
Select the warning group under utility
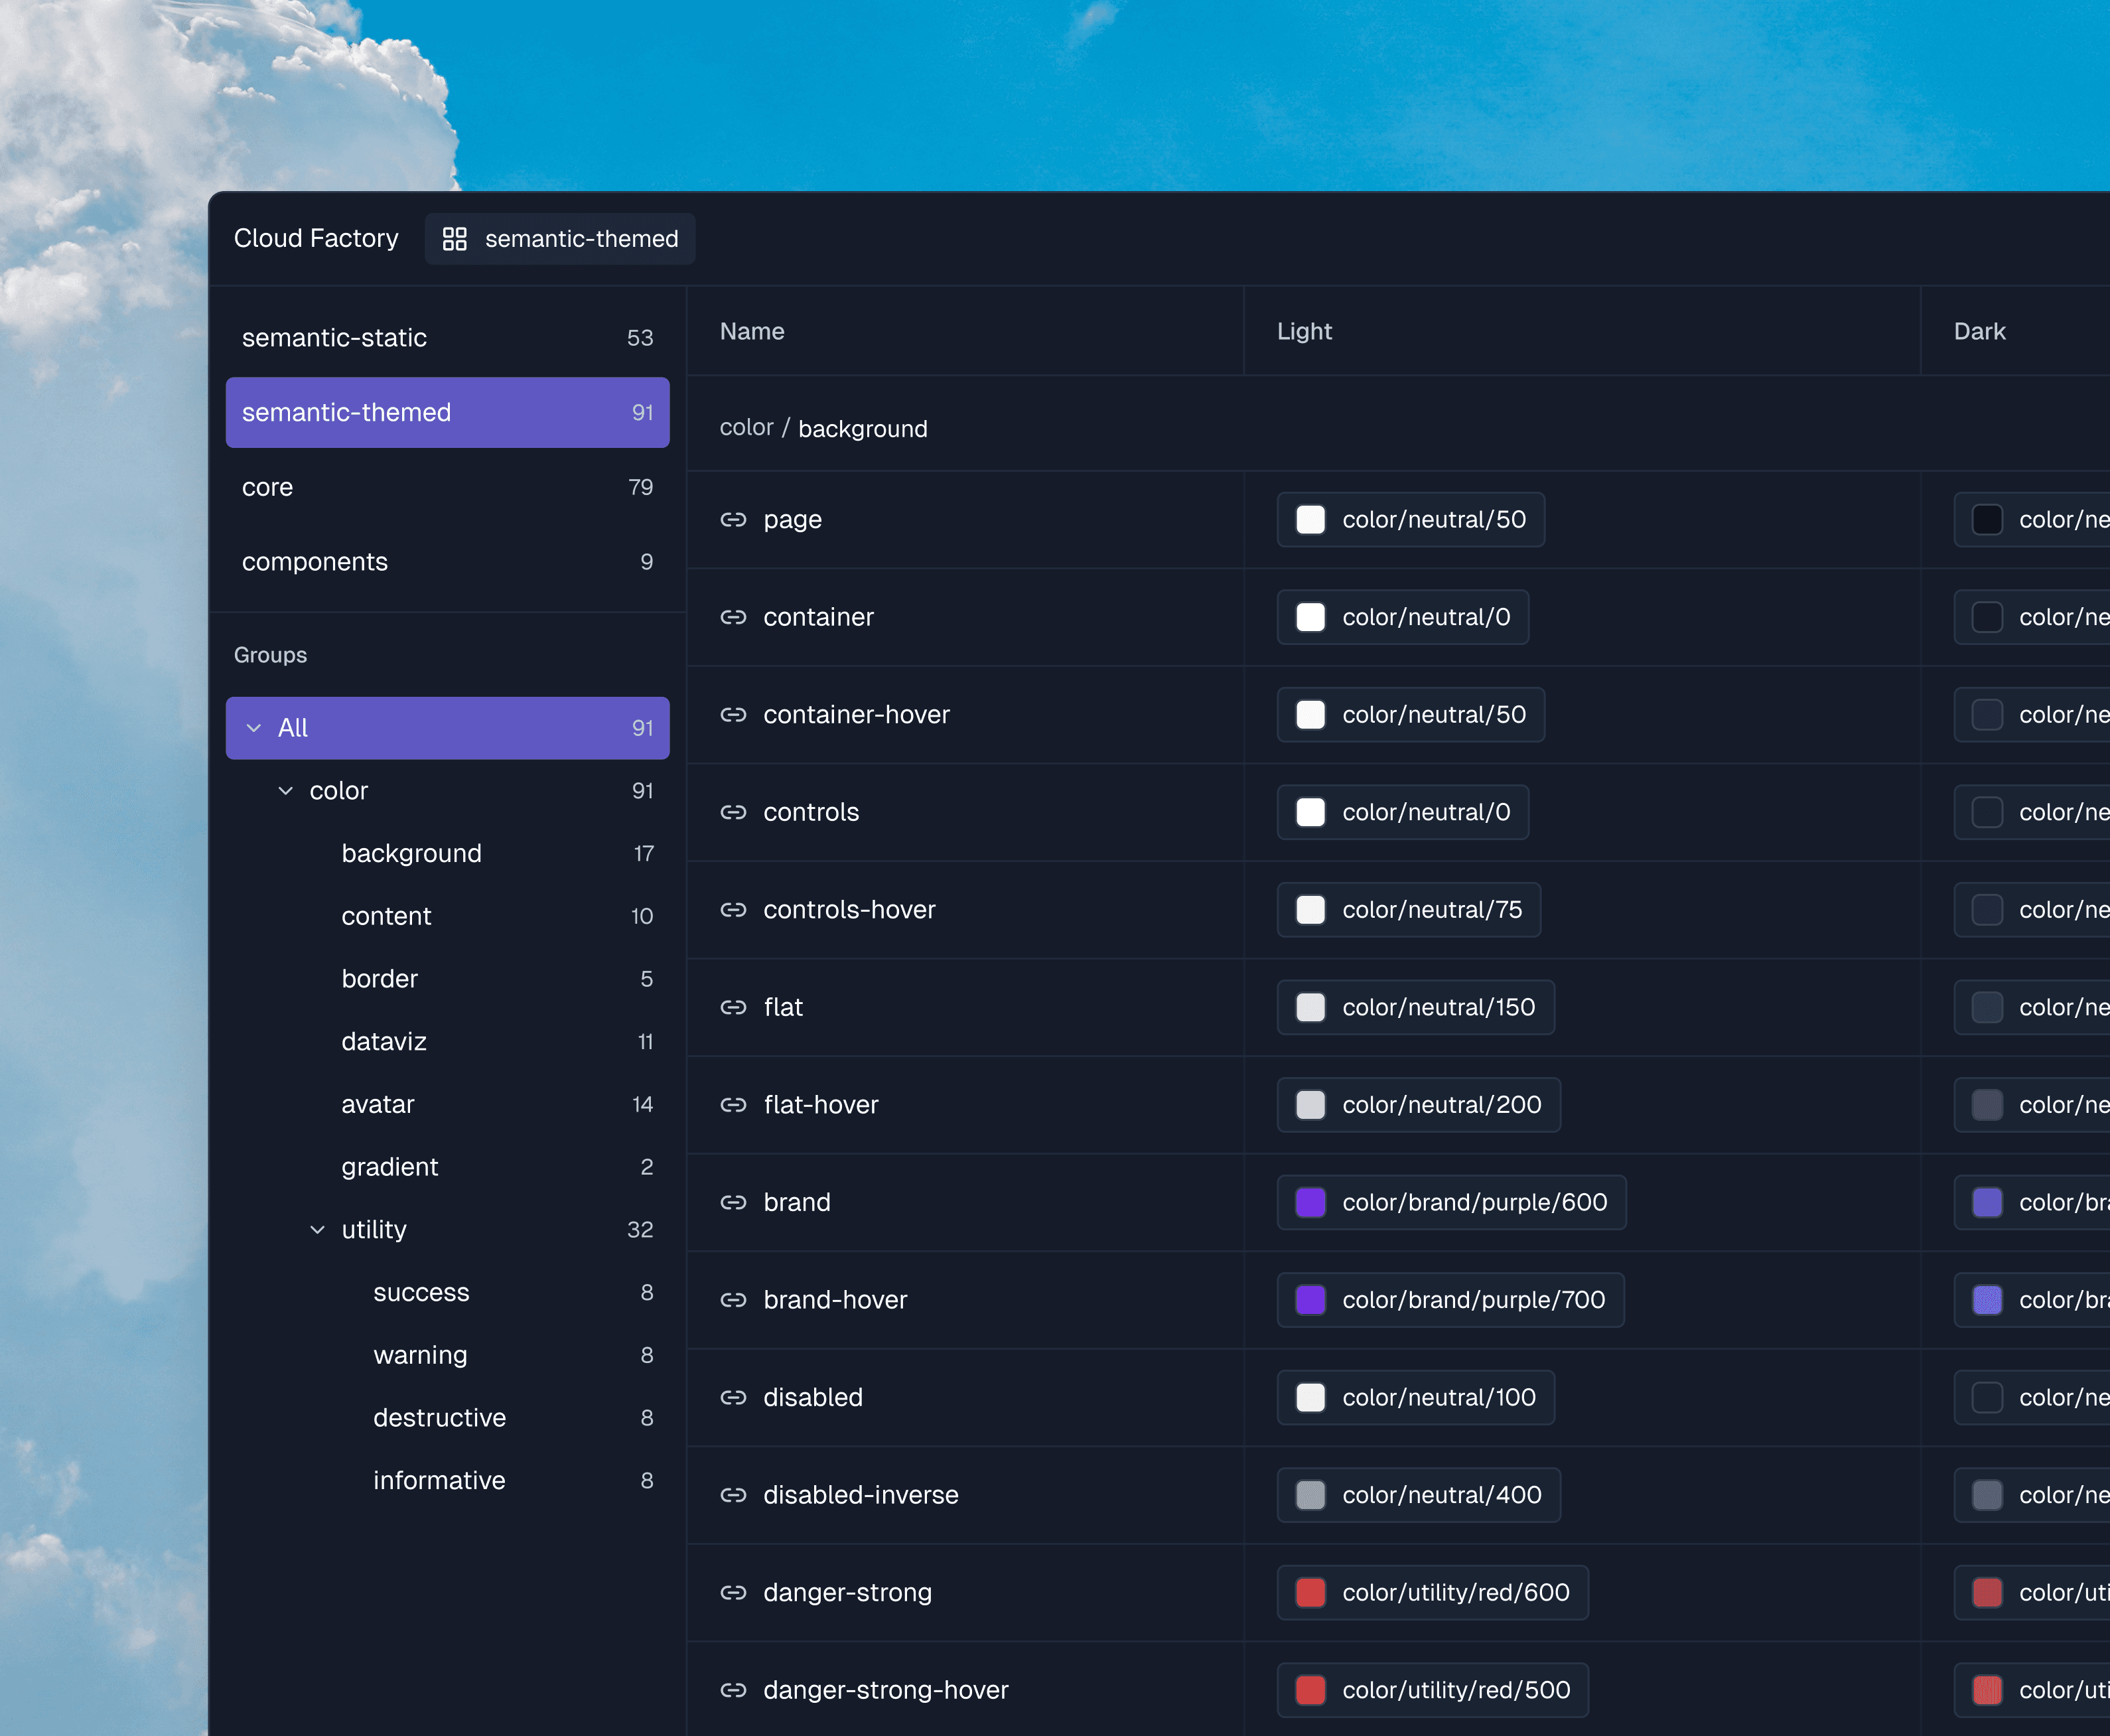(420, 1355)
